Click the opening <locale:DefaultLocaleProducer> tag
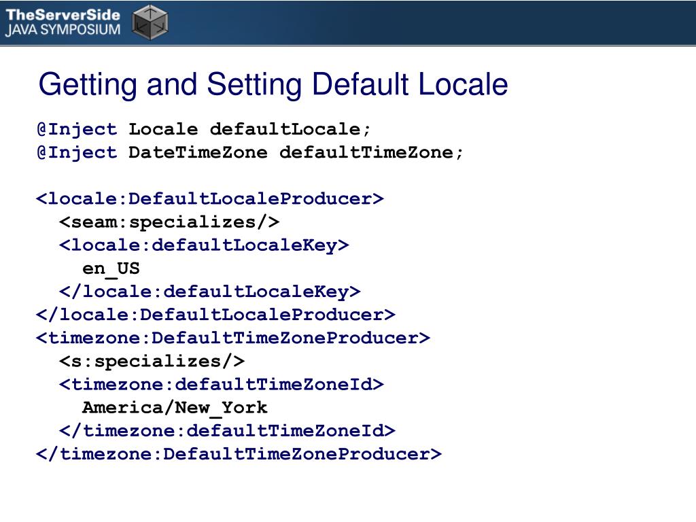This screenshot has height=522, width=696. pos(210,198)
